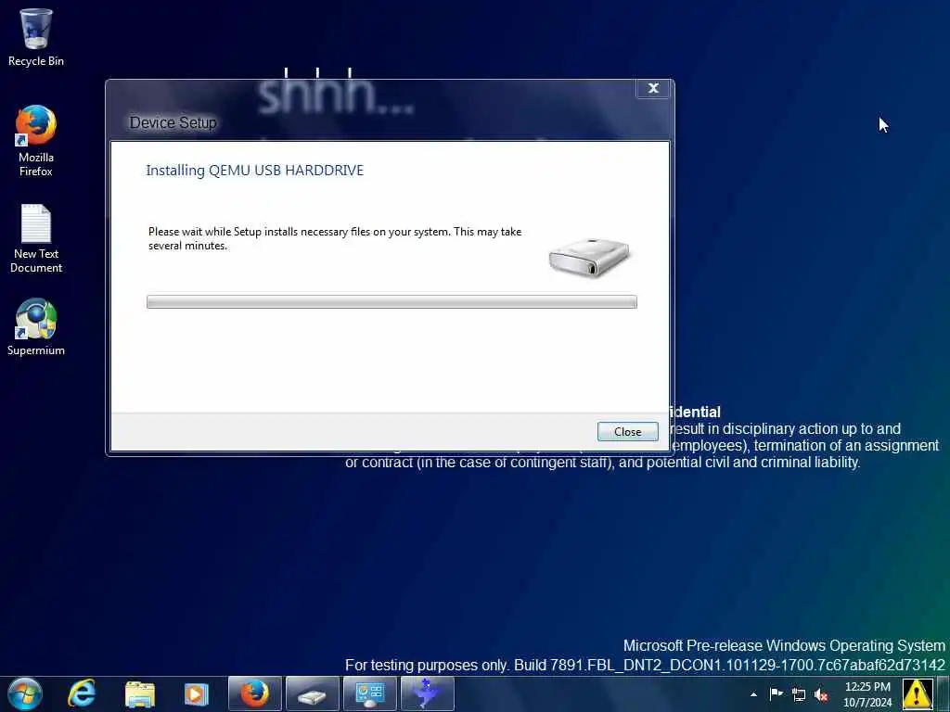Switch to Device Setup drive taskbar button
The width and height of the screenshot is (950, 712).
pos(312,693)
